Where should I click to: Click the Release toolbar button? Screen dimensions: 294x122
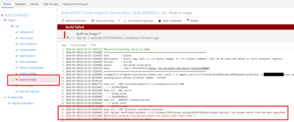coord(193,21)
